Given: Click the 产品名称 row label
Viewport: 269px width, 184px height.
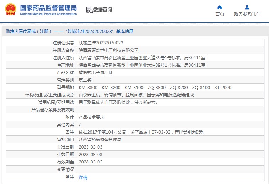Looking at the screenshot, I should click(x=65, y=73).
